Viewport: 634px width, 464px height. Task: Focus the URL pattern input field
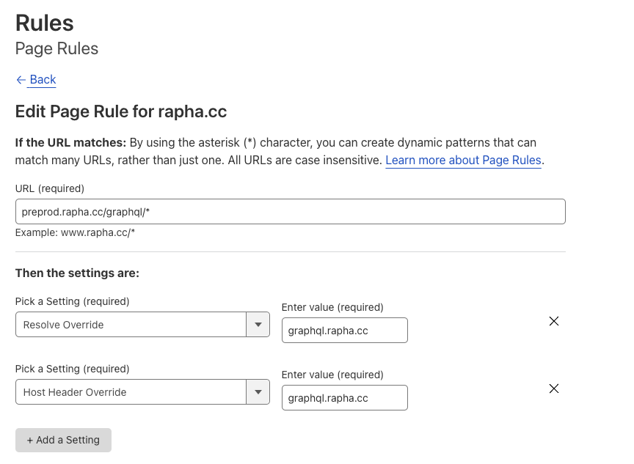coord(290,212)
